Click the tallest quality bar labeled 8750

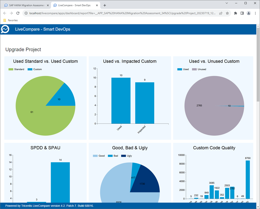pos(248,179)
